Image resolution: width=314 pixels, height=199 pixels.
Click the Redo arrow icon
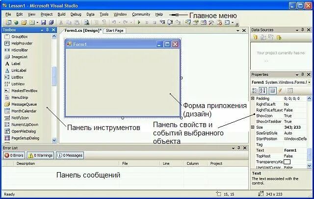point(126,22)
